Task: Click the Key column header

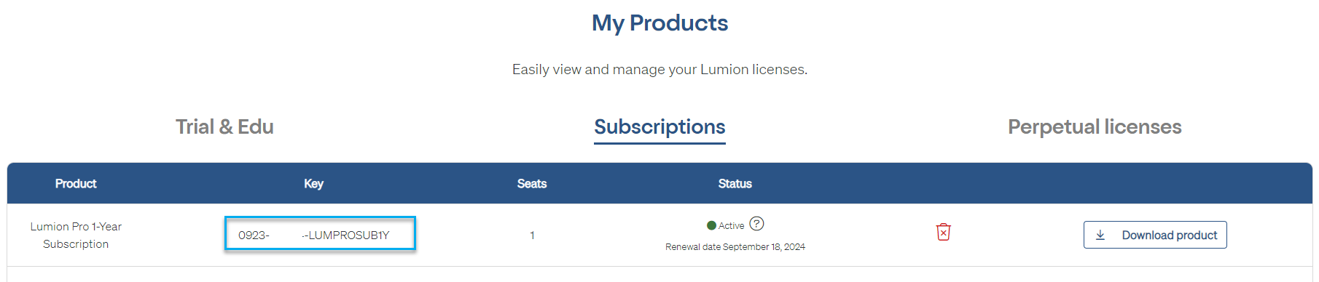Action: pyautogui.click(x=313, y=184)
